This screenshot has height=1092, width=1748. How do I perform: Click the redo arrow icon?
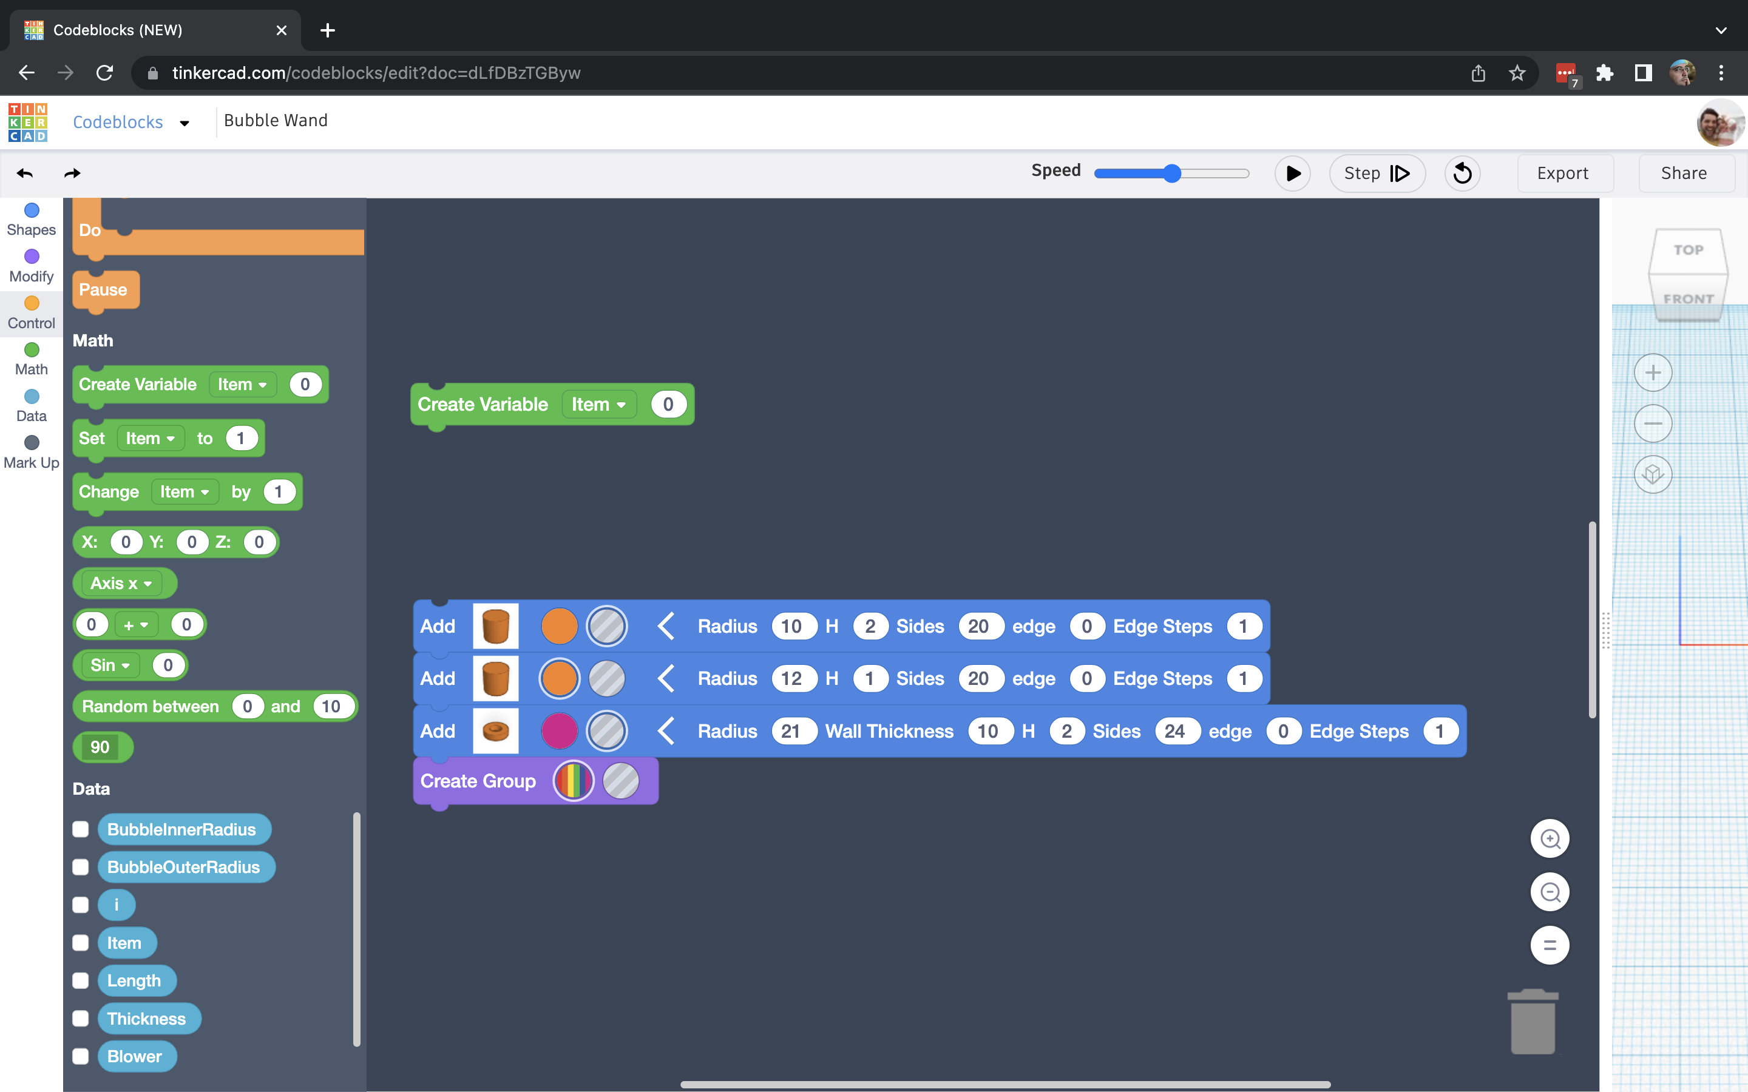pos(72,174)
